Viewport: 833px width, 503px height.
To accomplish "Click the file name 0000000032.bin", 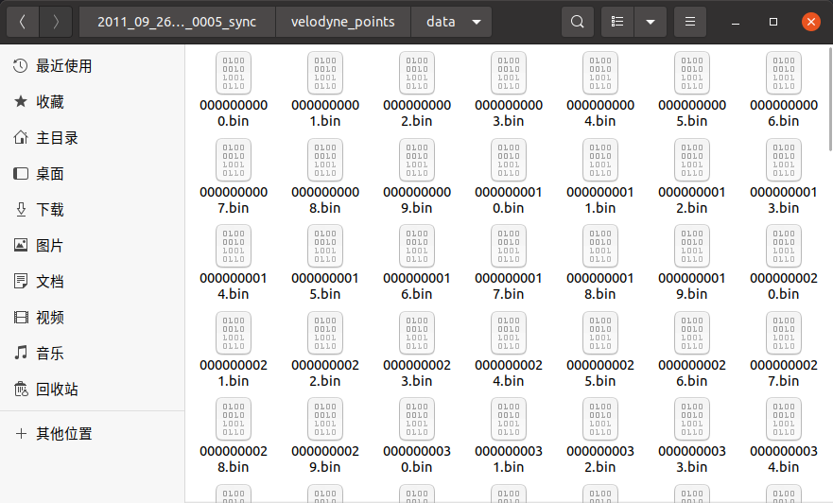I will click(600, 459).
